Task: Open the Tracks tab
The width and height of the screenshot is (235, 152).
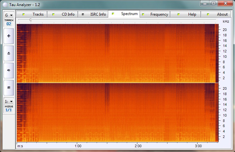Action: [x=32, y=14]
